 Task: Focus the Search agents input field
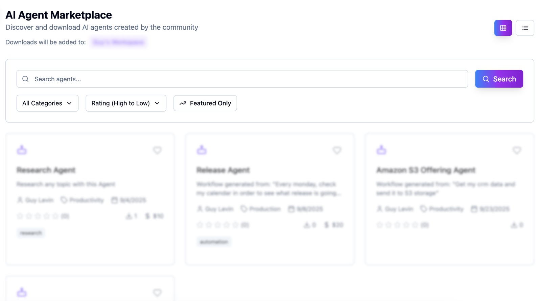coord(242,79)
